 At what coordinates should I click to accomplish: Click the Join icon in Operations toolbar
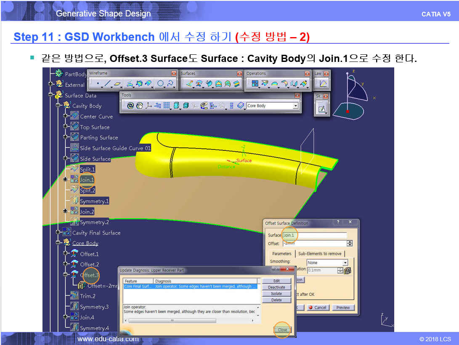pos(255,84)
